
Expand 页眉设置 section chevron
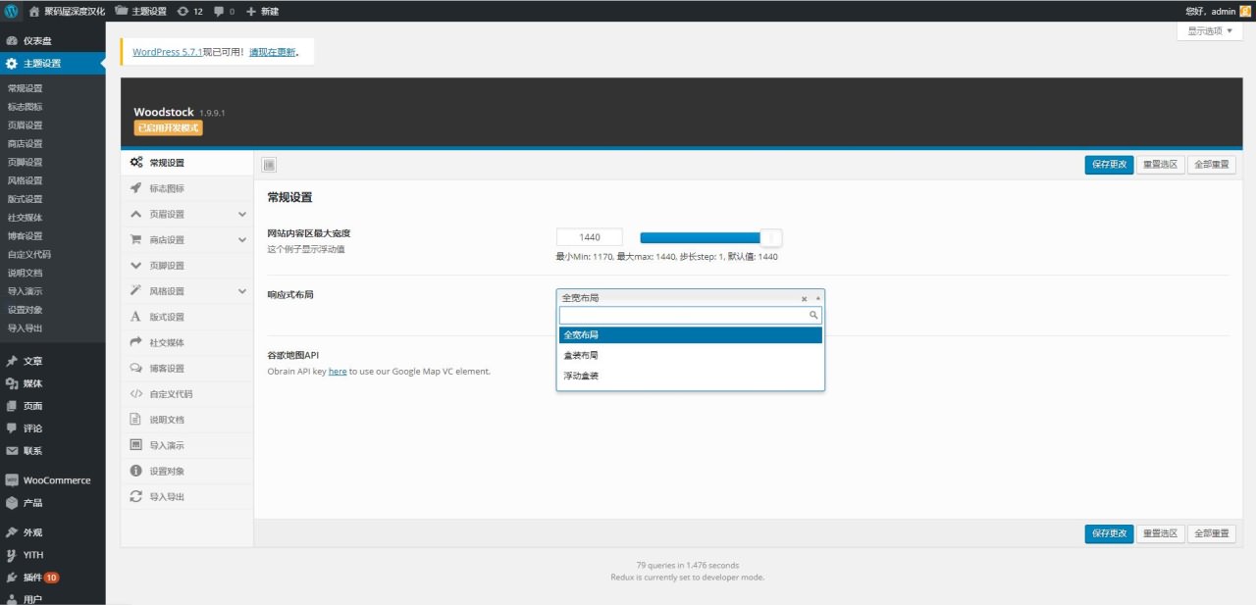[x=241, y=214]
